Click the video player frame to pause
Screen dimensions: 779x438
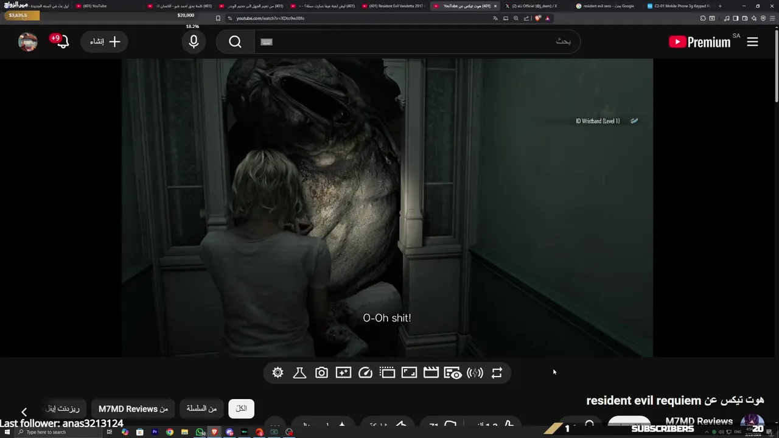pyautogui.click(x=387, y=208)
